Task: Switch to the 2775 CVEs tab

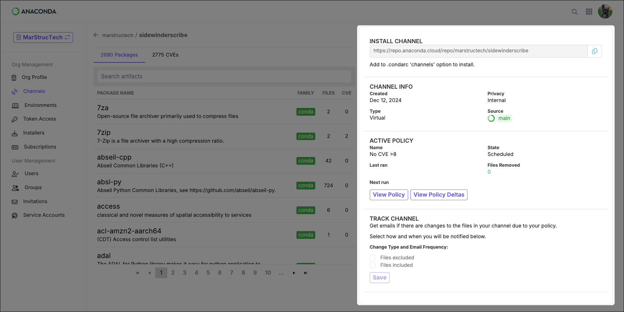Action: pos(165,55)
